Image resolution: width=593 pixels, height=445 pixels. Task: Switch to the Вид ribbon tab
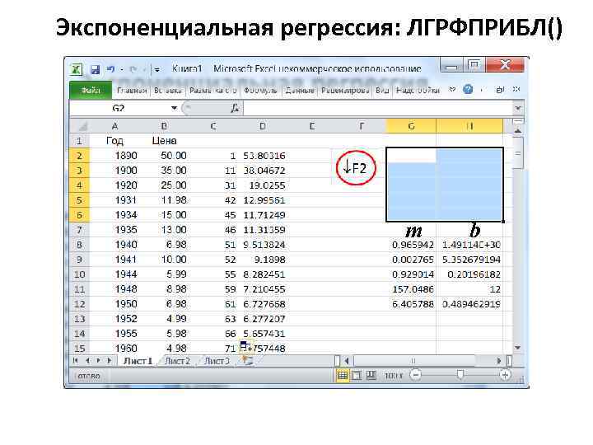382,91
